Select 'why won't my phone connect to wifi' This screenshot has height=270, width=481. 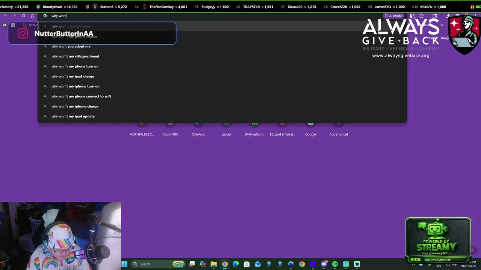[x=222, y=96]
